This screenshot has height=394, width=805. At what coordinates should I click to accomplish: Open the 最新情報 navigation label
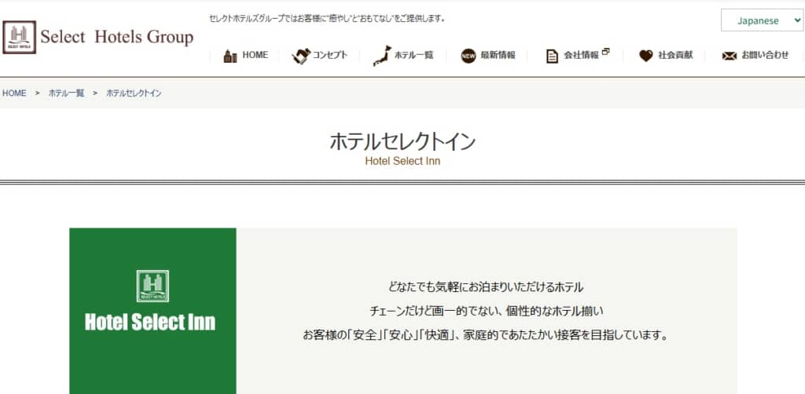(498, 56)
